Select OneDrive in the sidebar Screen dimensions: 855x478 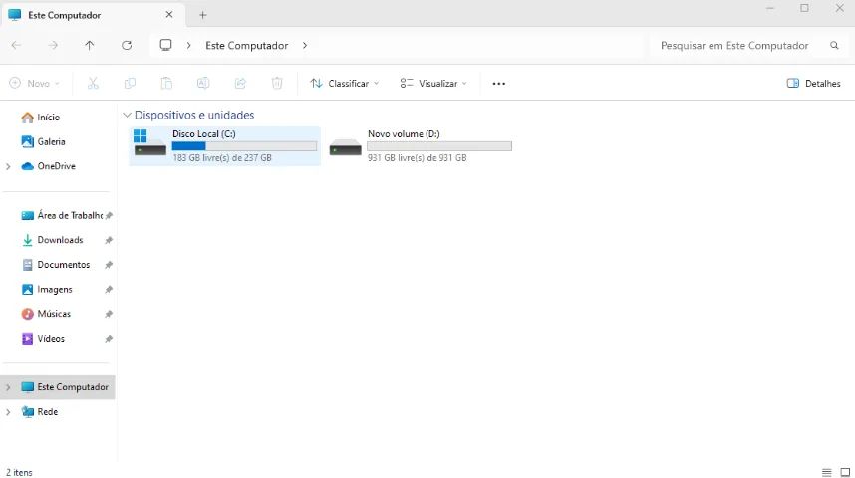point(56,166)
